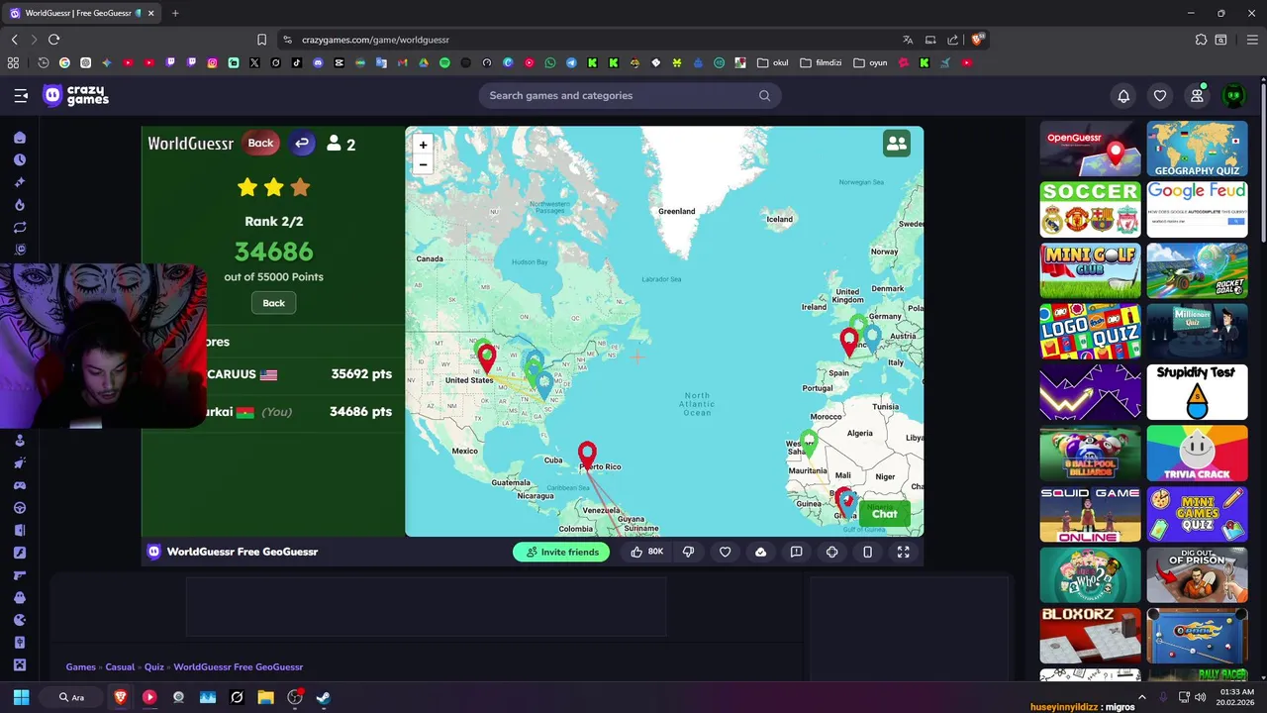This screenshot has width=1267, height=713.
Task: Open favorites heart in site header
Action: tap(1160, 96)
